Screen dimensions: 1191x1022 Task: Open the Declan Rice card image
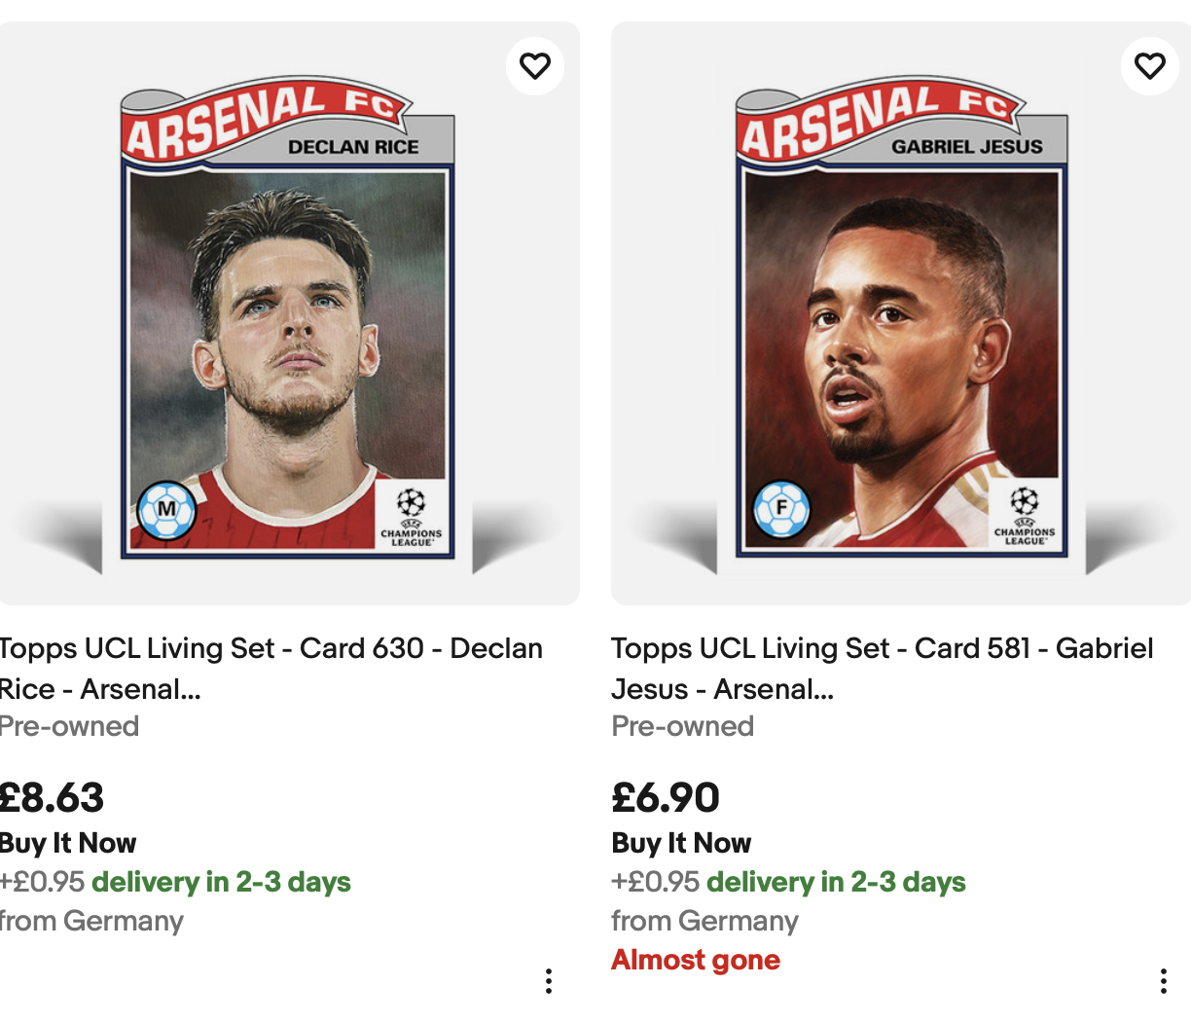[x=289, y=313]
